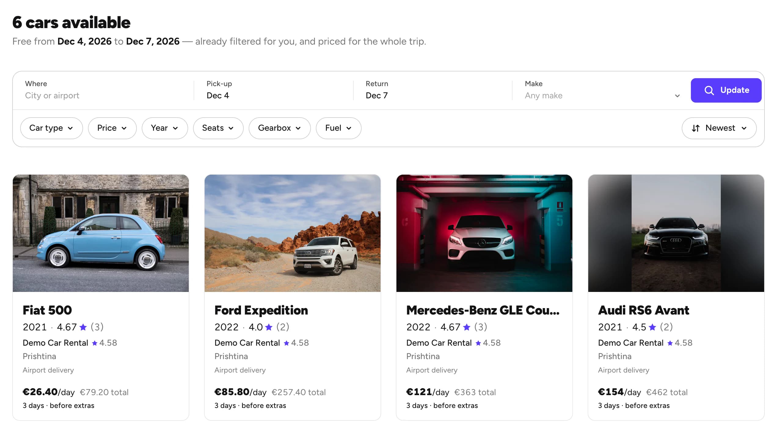Click the magnifier icon in Update button
The image size is (777, 433).
pos(709,90)
